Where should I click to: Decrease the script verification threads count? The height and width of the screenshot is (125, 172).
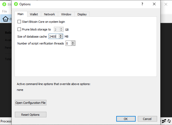click(73, 44)
